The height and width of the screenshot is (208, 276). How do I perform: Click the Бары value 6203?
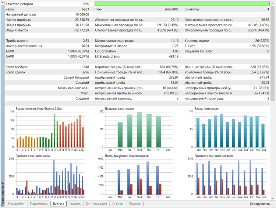click(85, 9)
